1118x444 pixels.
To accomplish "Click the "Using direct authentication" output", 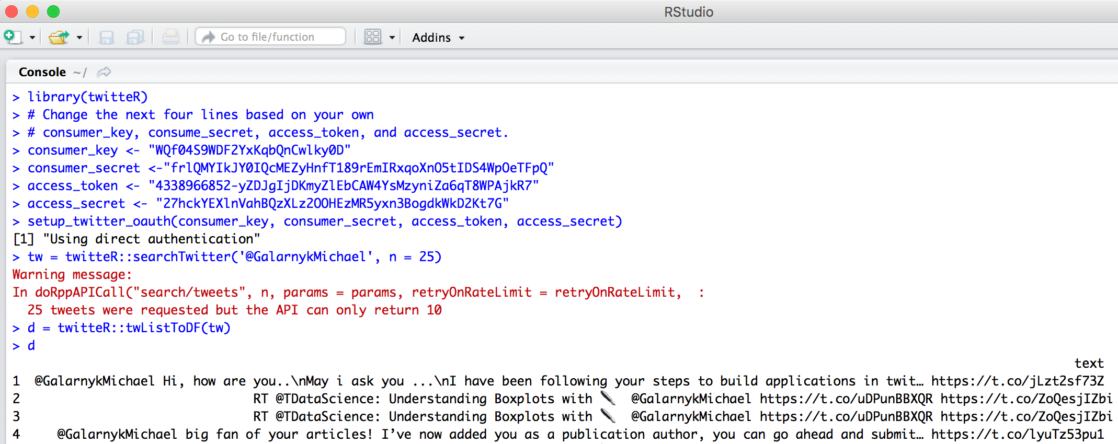I will [x=136, y=239].
